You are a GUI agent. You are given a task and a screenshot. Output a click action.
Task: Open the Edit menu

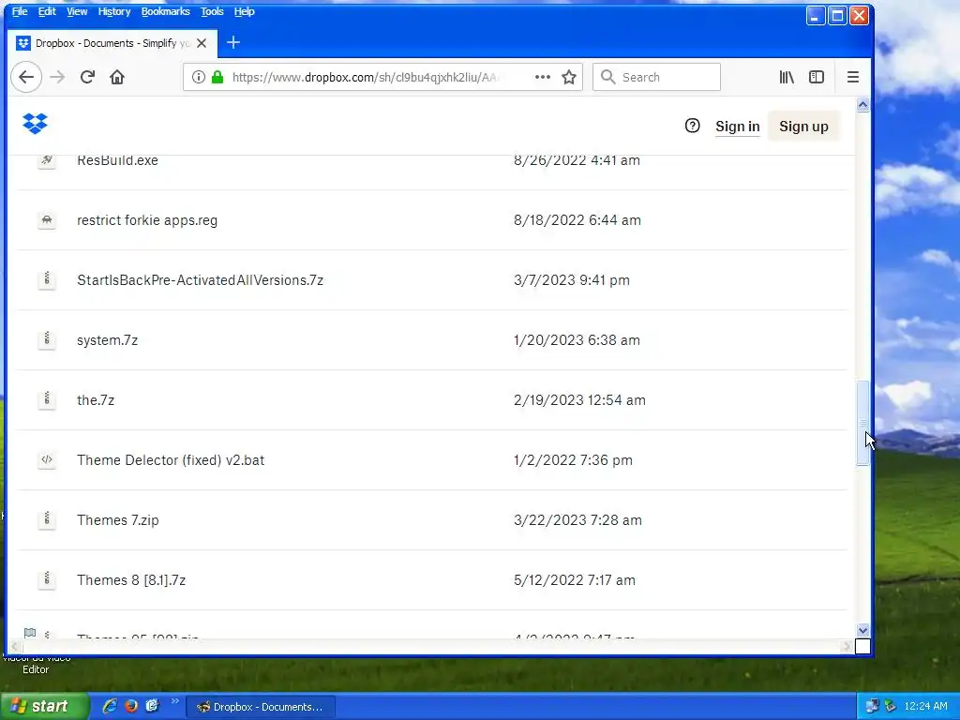click(47, 11)
